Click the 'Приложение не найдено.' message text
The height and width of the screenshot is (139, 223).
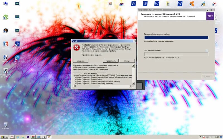point(92,55)
